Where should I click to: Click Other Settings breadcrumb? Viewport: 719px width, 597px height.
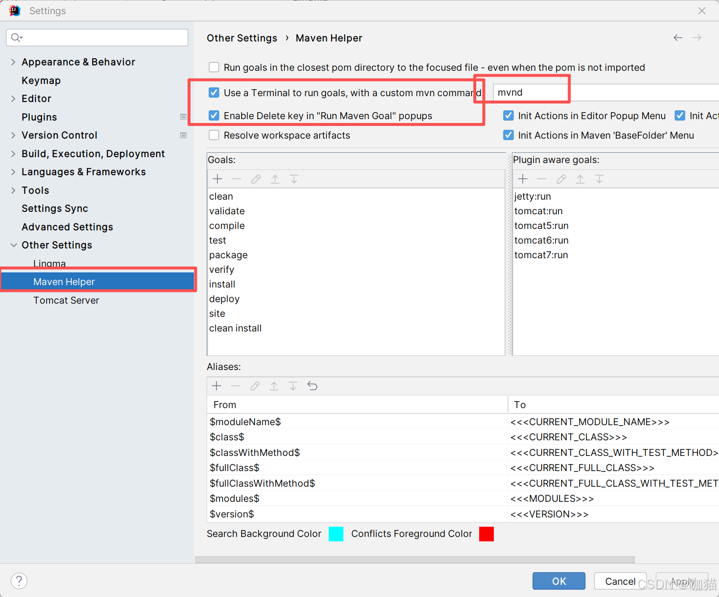click(242, 38)
